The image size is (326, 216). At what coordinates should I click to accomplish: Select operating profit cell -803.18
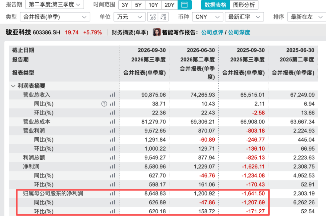pos(256,131)
